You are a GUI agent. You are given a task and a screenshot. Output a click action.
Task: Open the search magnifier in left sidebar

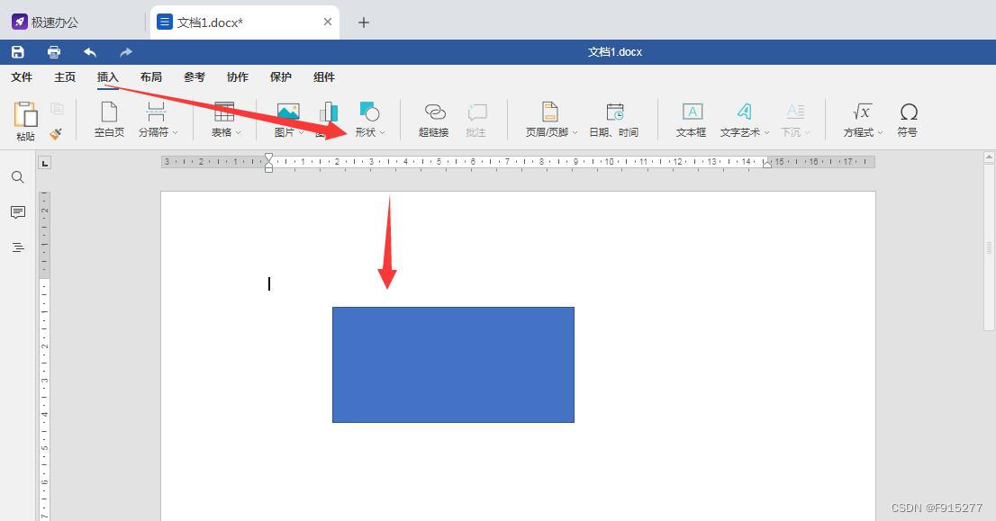(18, 177)
